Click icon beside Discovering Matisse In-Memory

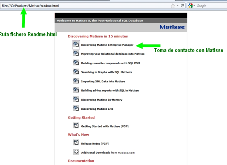coord(76,99)
